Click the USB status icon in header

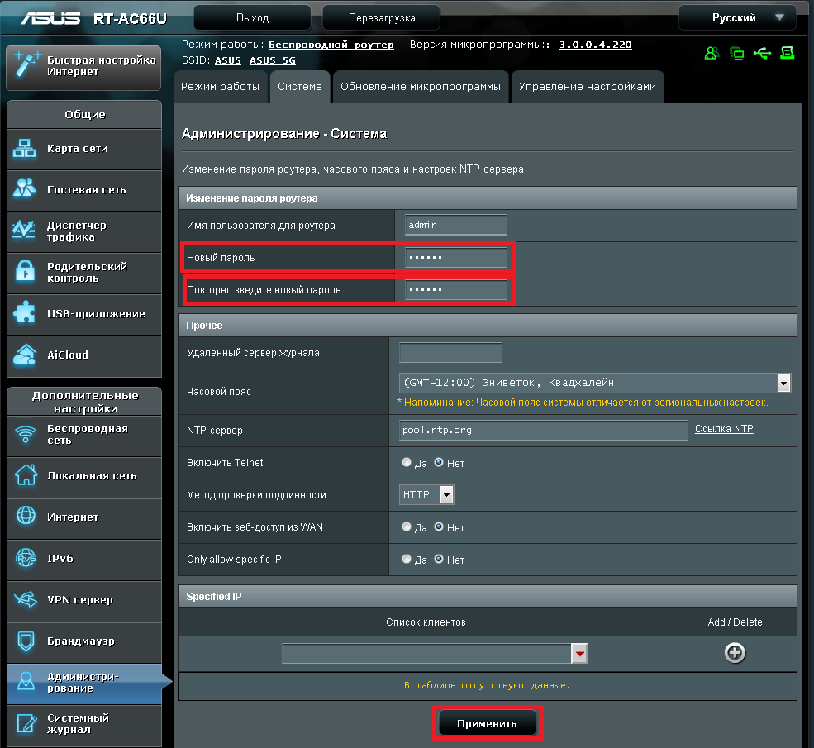click(762, 54)
